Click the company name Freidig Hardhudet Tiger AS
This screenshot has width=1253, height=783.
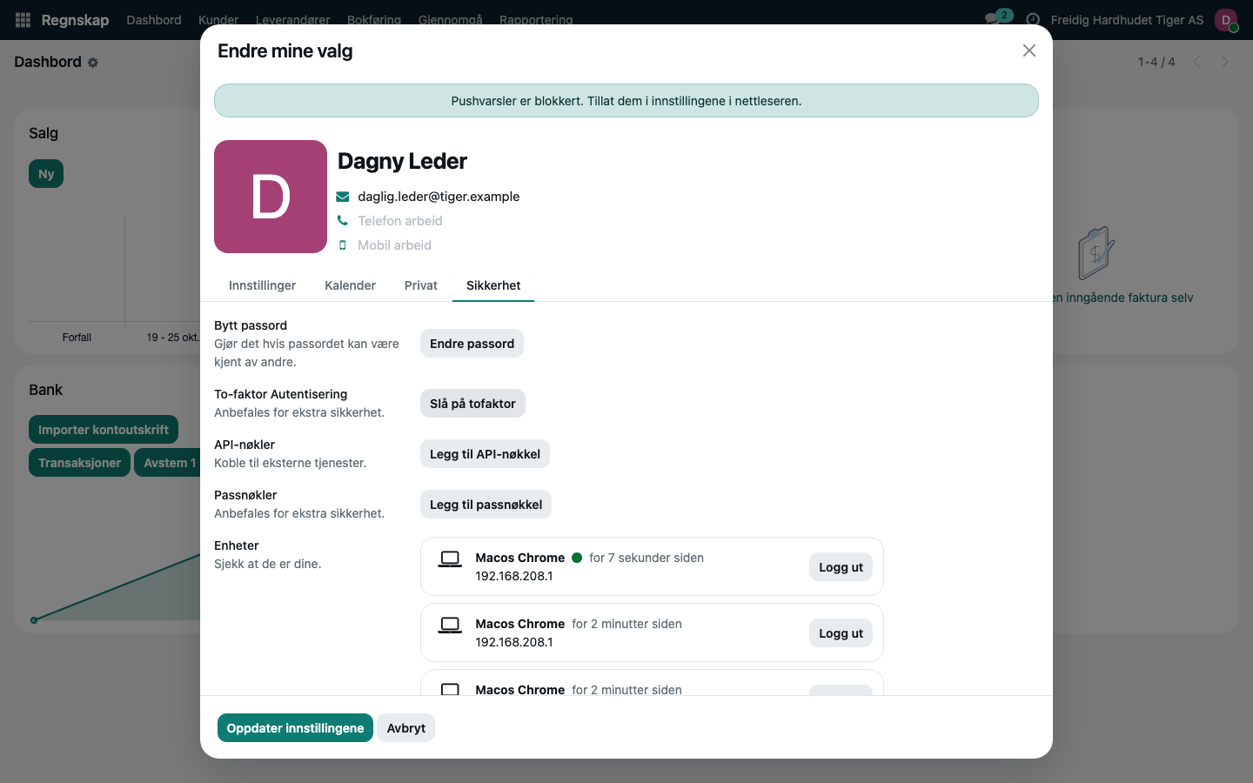click(x=1127, y=20)
